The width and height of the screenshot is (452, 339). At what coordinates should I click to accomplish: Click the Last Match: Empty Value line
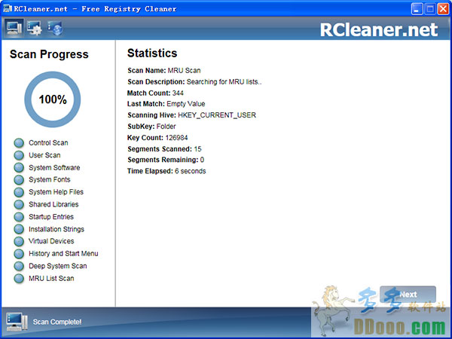click(x=166, y=104)
